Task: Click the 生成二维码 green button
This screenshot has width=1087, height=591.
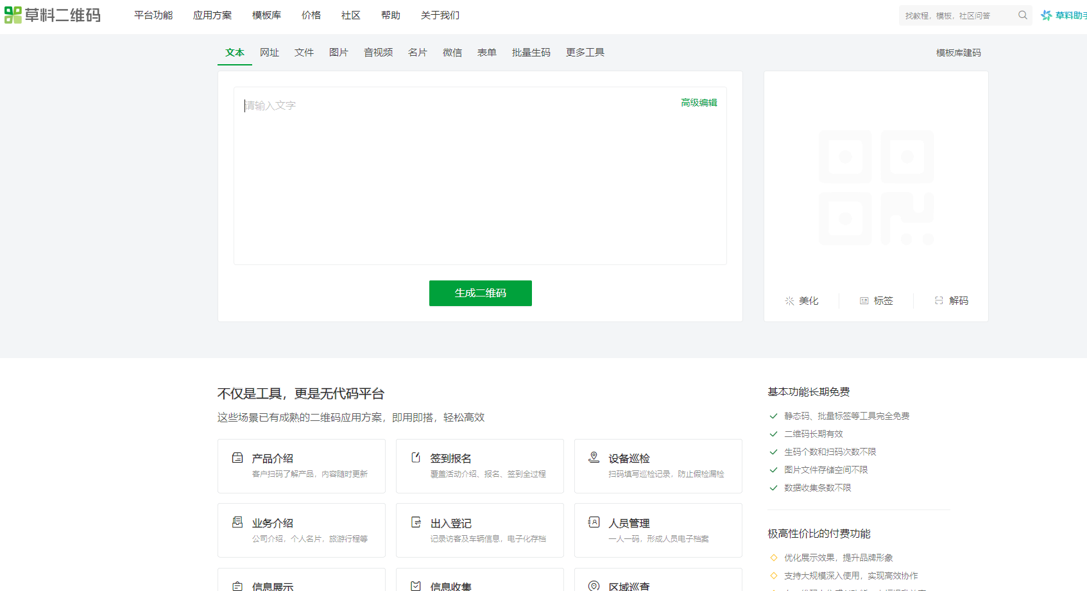Action: (x=480, y=293)
